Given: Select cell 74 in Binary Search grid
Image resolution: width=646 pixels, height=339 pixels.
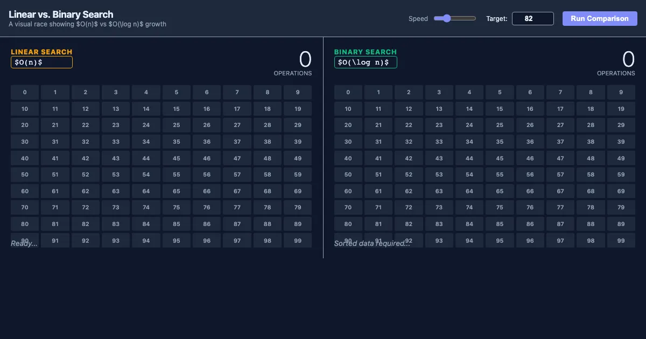Looking at the screenshot, I should 469,207.
